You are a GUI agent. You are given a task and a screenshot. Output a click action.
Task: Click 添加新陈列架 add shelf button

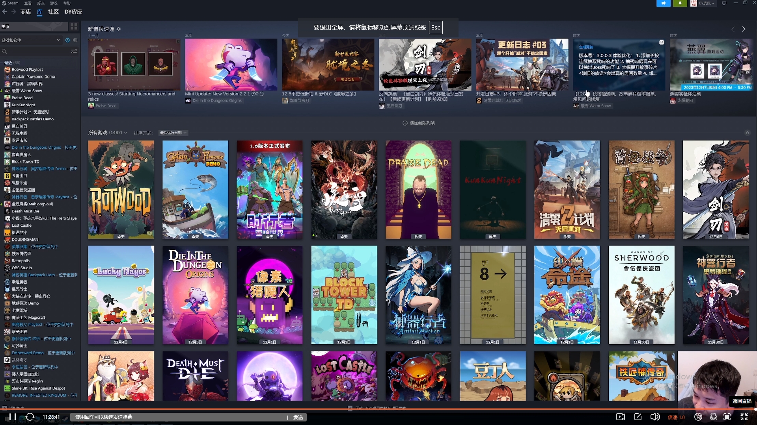419,123
